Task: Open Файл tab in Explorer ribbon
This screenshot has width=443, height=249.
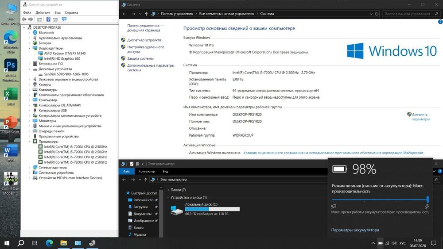Action: click(127, 172)
